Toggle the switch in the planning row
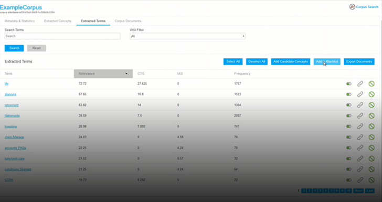Screen dimensions: 382x202 (349, 94)
